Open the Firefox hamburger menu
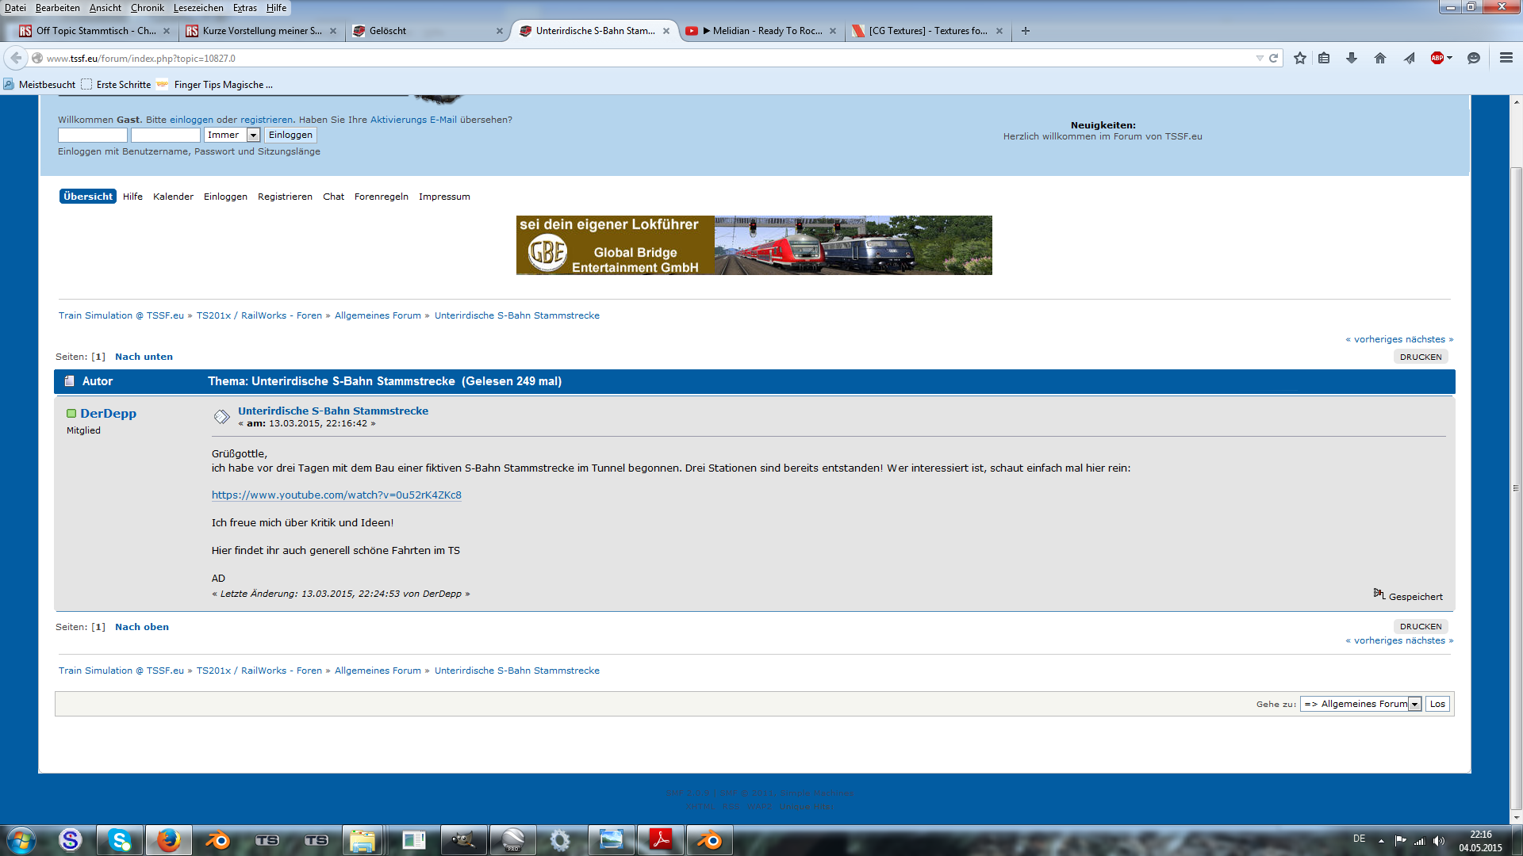This screenshot has width=1523, height=856. pyautogui.click(x=1506, y=58)
